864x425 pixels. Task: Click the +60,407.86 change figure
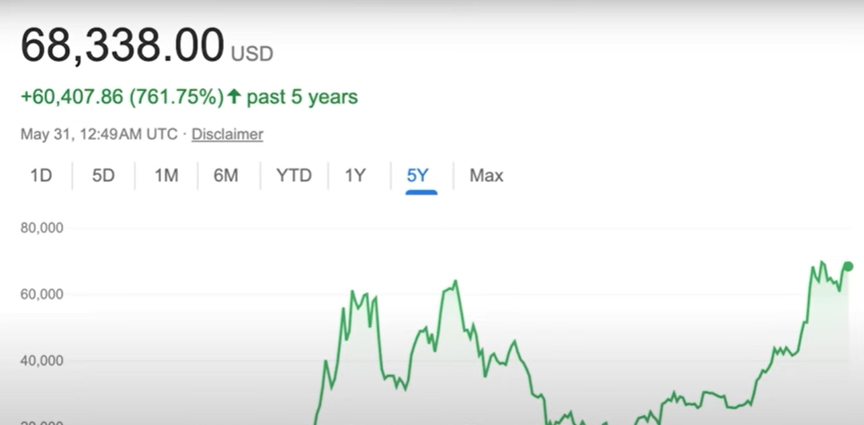(73, 97)
